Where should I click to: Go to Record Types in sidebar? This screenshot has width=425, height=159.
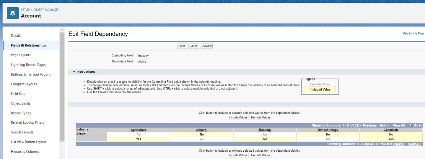pos(21,113)
